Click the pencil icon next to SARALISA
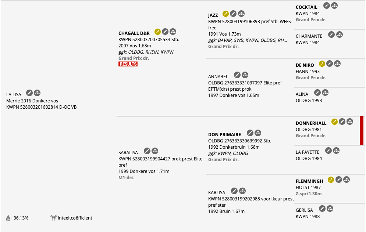 pos(147,151)
